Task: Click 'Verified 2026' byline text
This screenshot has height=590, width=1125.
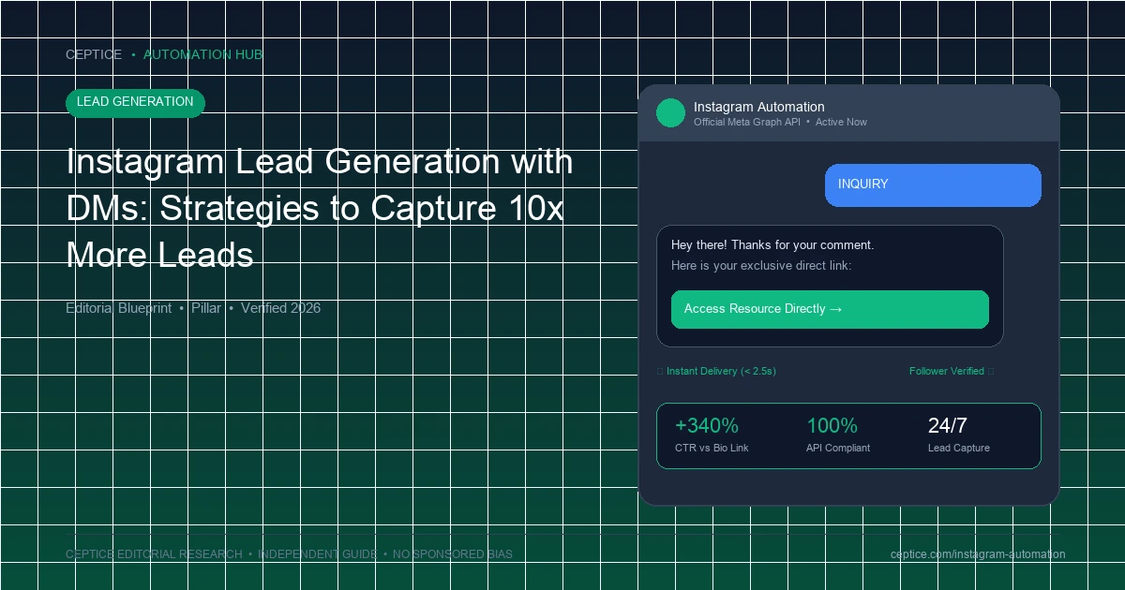Action: [x=280, y=308]
